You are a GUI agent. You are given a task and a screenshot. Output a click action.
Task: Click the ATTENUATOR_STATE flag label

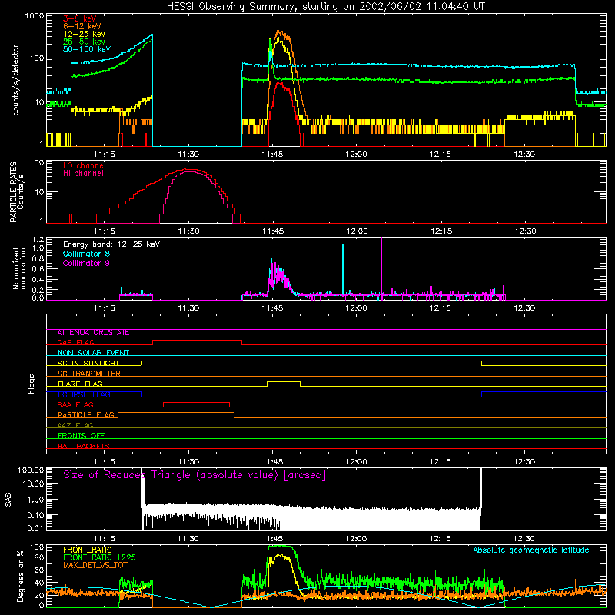[93, 333]
